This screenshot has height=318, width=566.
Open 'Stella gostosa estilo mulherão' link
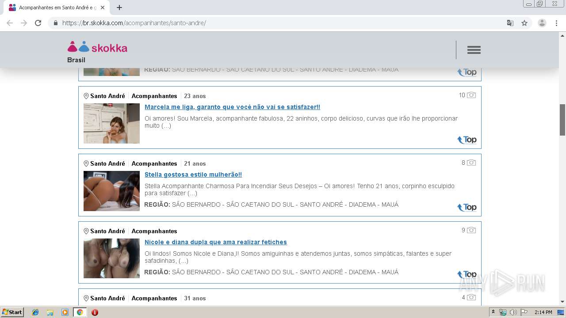pos(193,174)
